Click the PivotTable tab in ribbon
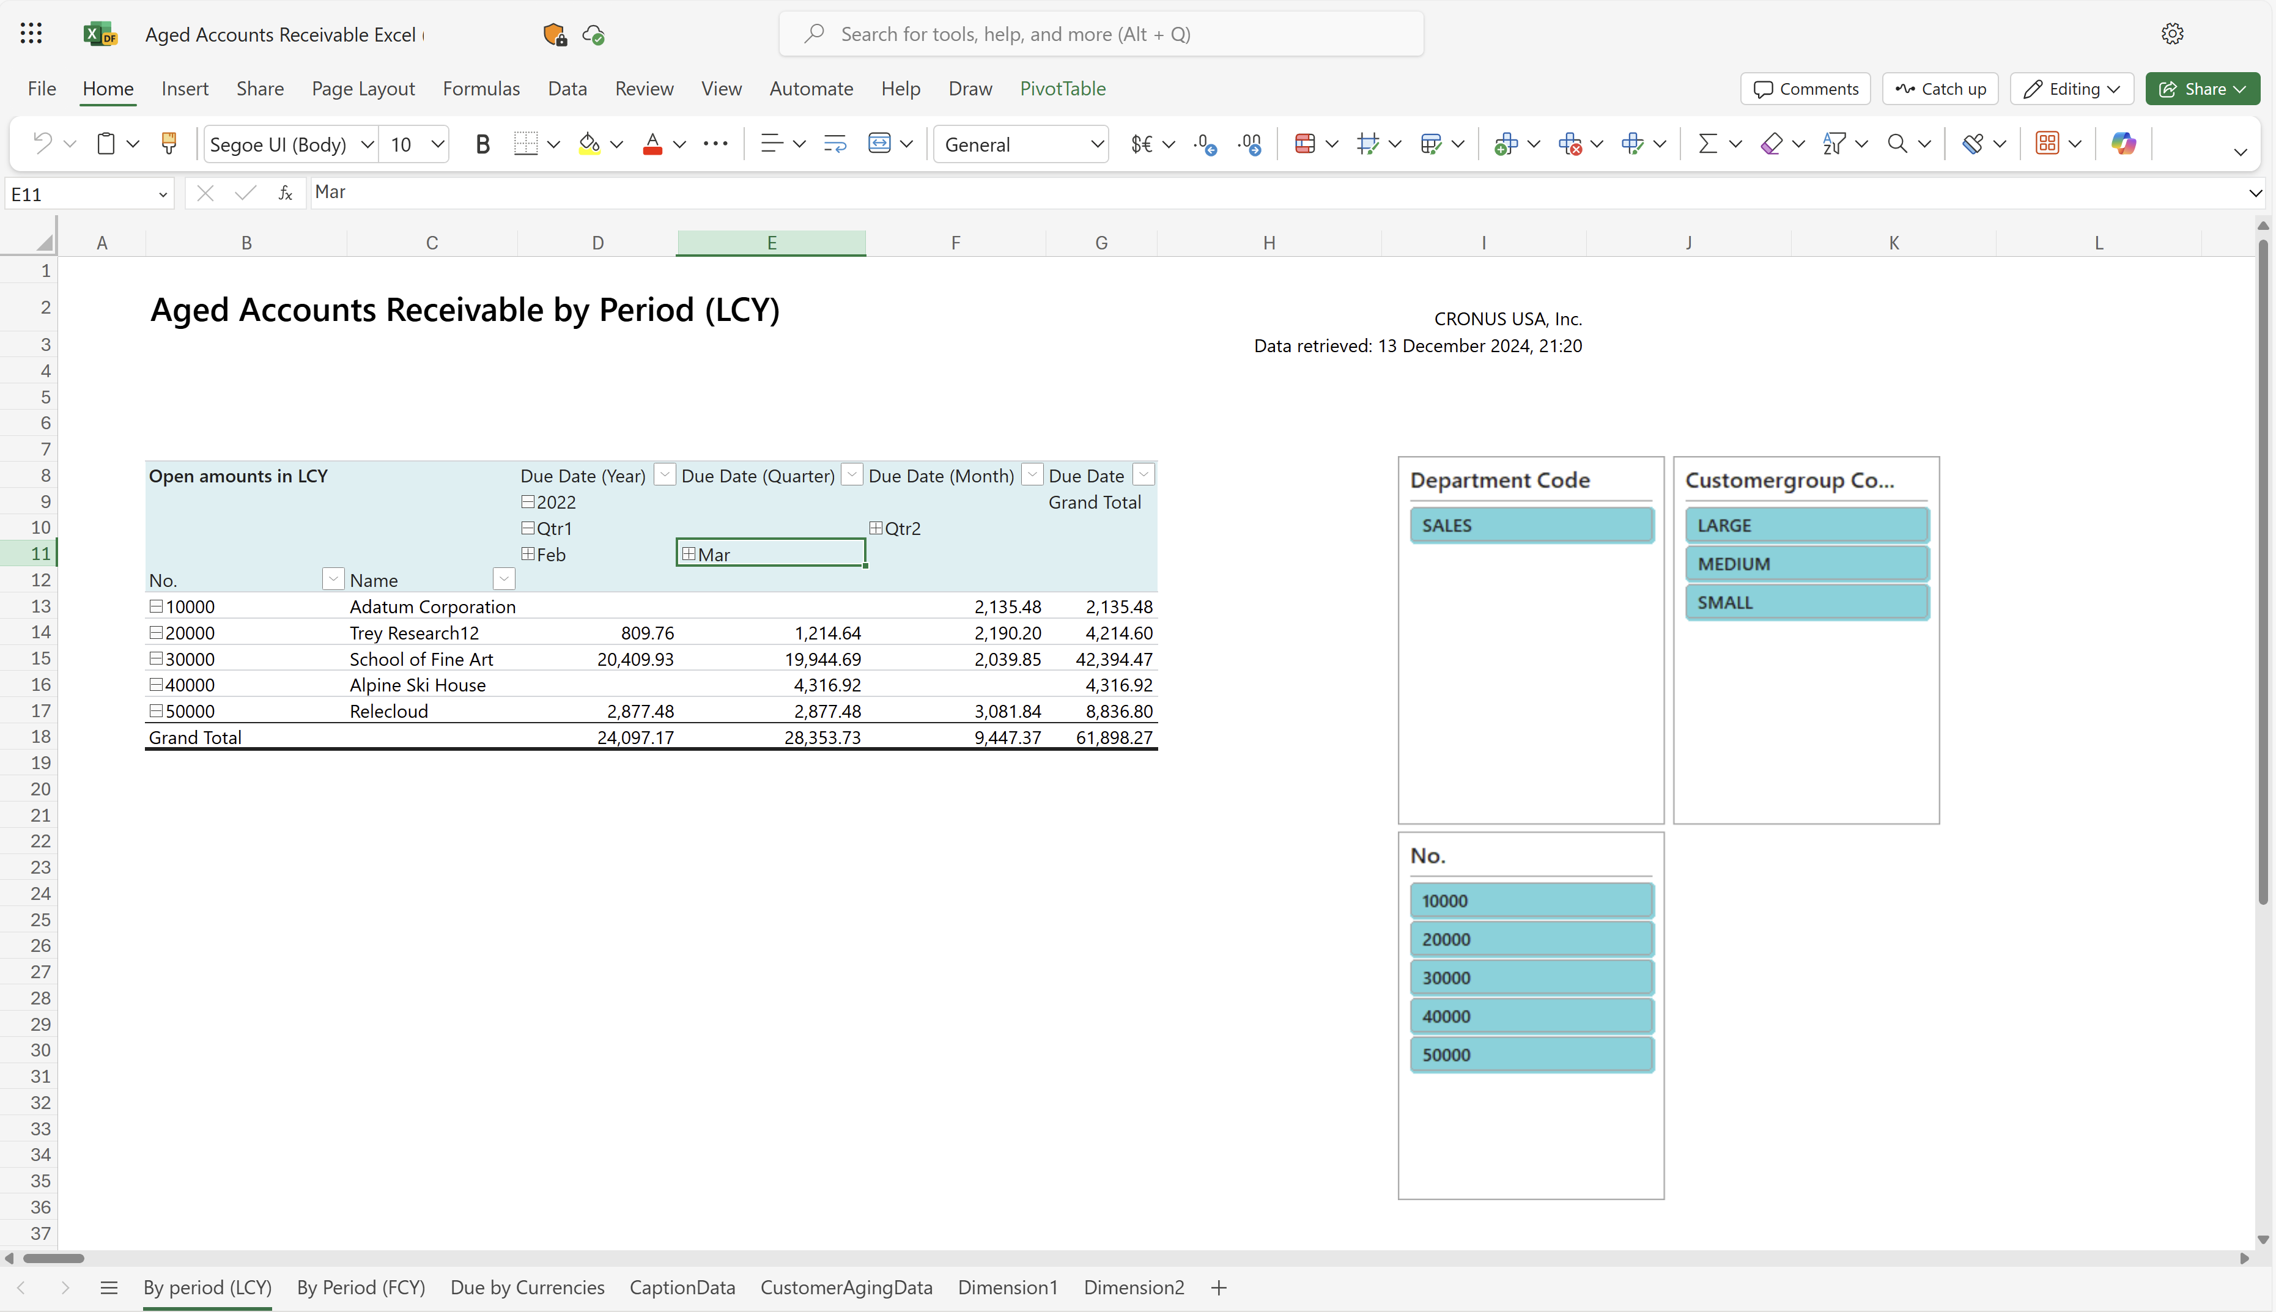The image size is (2276, 1312). coord(1062,87)
